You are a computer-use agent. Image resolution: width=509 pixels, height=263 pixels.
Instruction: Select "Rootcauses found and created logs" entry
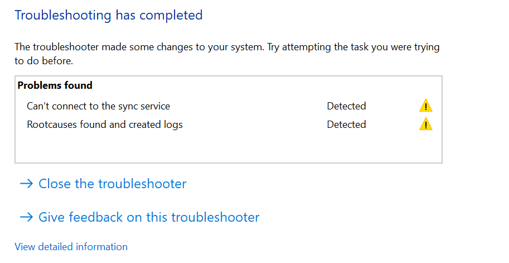pos(104,125)
